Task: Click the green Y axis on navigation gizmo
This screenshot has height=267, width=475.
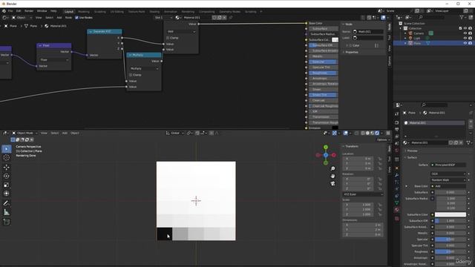Action: [326, 147]
